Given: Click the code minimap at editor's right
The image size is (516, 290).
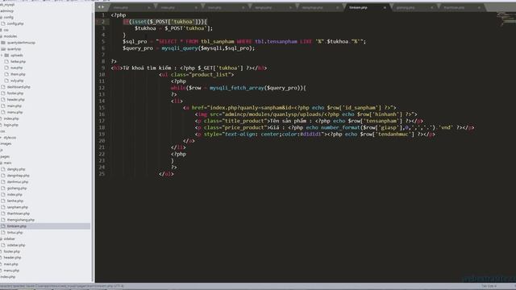Looking at the screenshot, I should (506, 19).
